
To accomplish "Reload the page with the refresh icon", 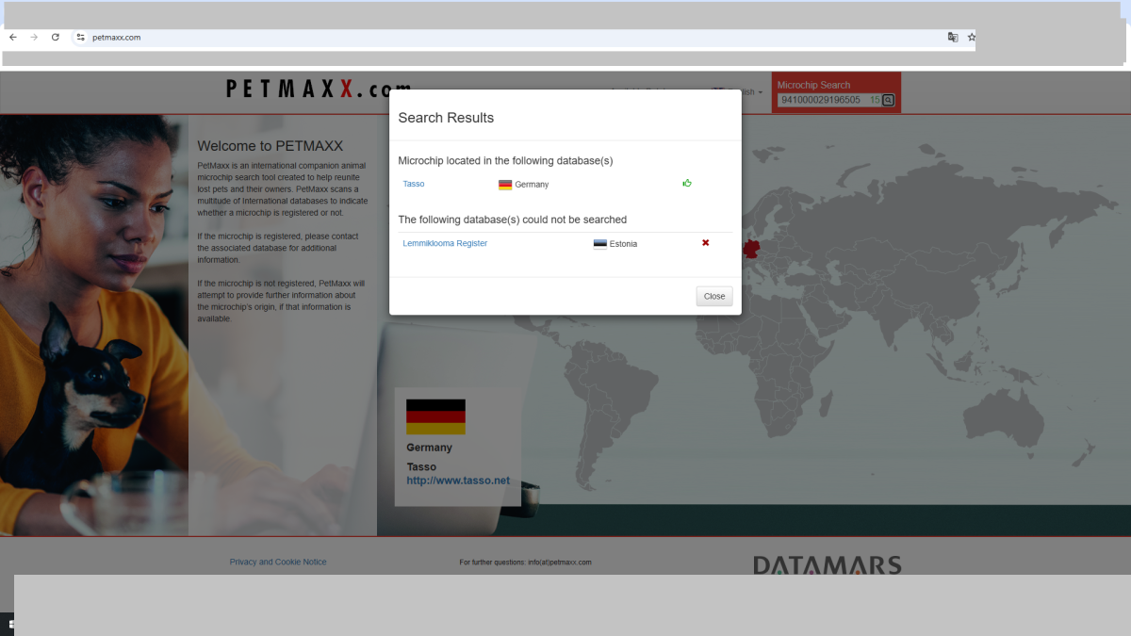I will point(56,37).
